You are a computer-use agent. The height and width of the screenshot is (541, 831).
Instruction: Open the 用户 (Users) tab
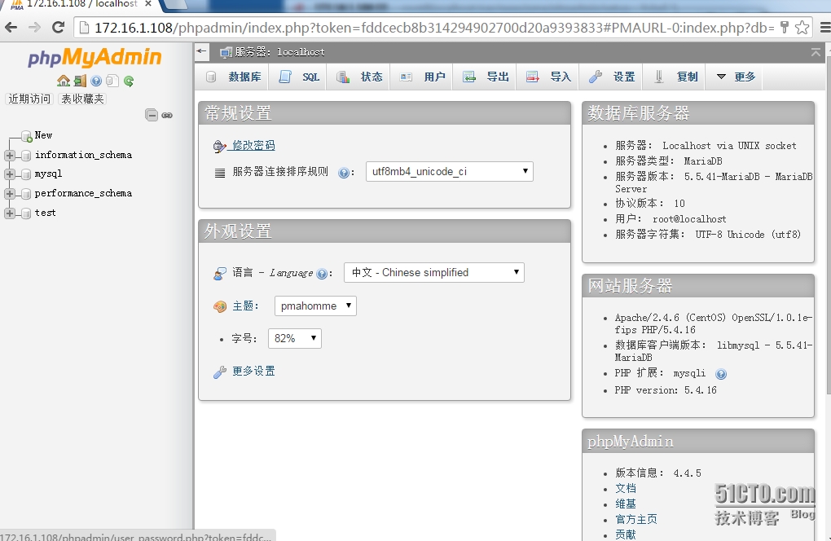(x=422, y=77)
